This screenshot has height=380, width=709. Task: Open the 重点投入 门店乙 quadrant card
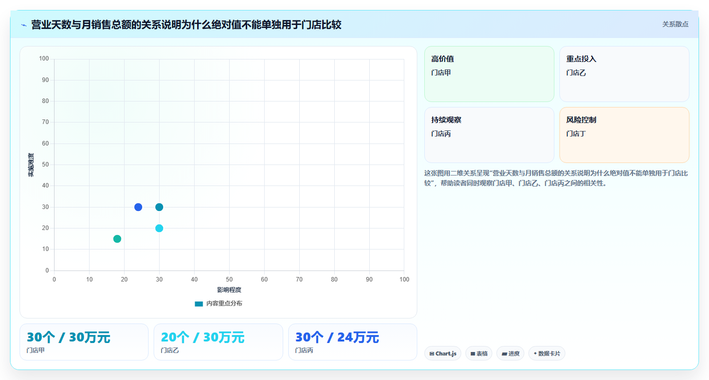[624, 74]
